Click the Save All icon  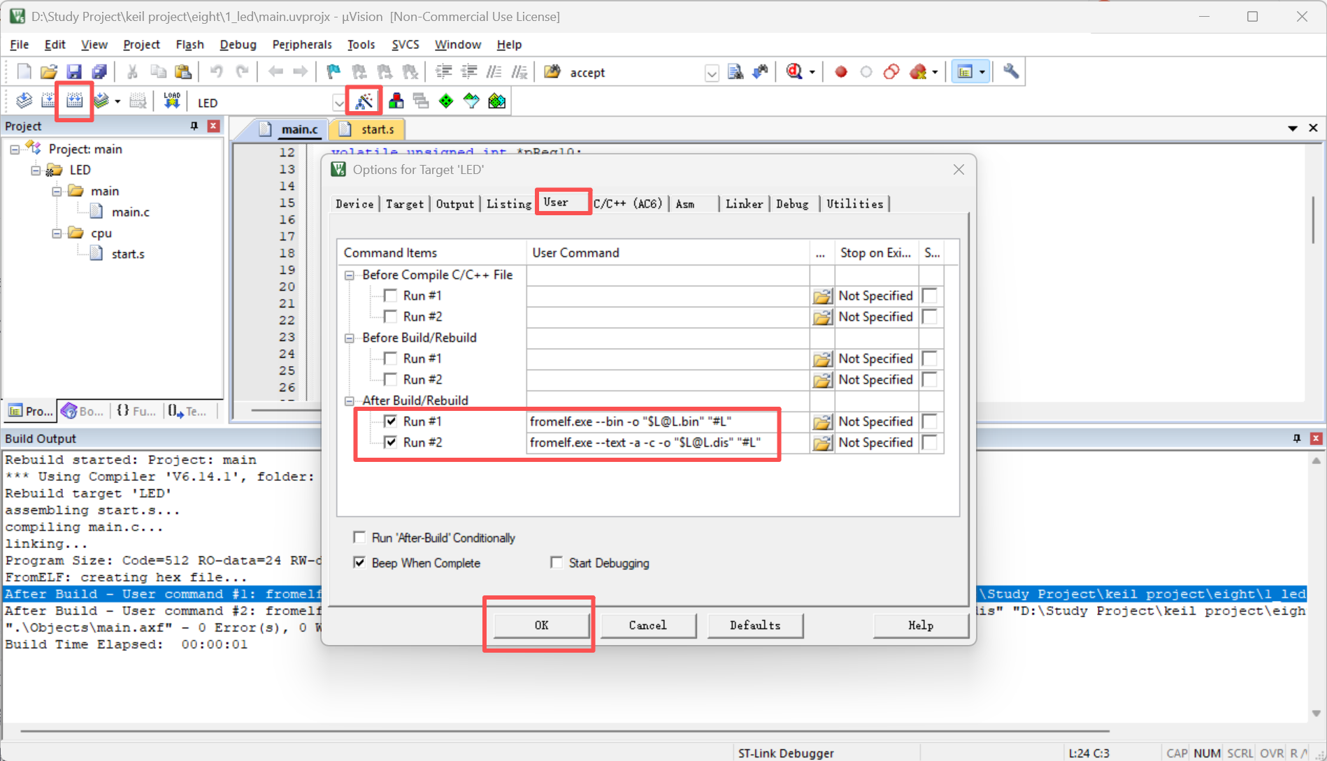(x=99, y=72)
